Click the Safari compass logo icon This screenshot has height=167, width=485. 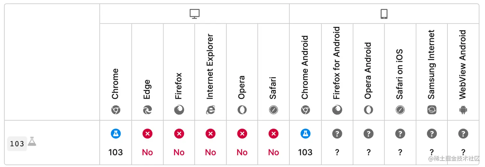(274, 110)
